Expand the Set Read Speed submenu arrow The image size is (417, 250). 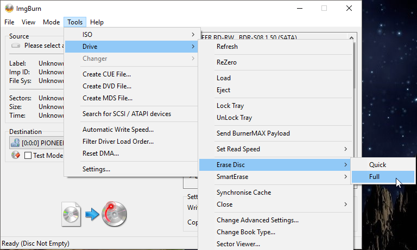pos(345,149)
